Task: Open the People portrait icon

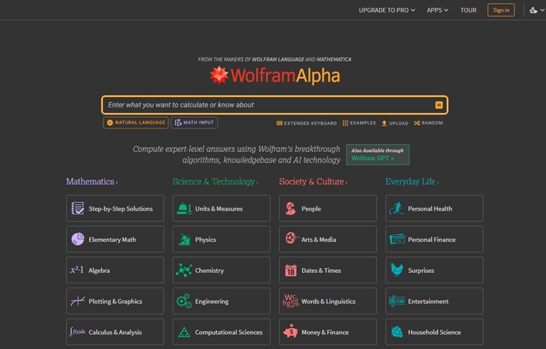Action: [x=291, y=209]
